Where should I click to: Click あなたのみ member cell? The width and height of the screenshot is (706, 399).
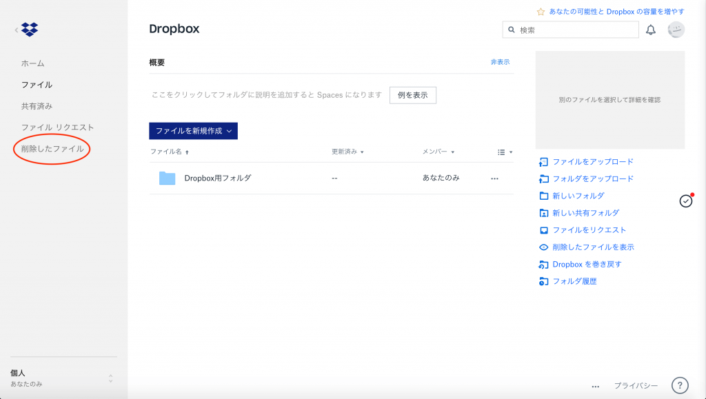[441, 178]
